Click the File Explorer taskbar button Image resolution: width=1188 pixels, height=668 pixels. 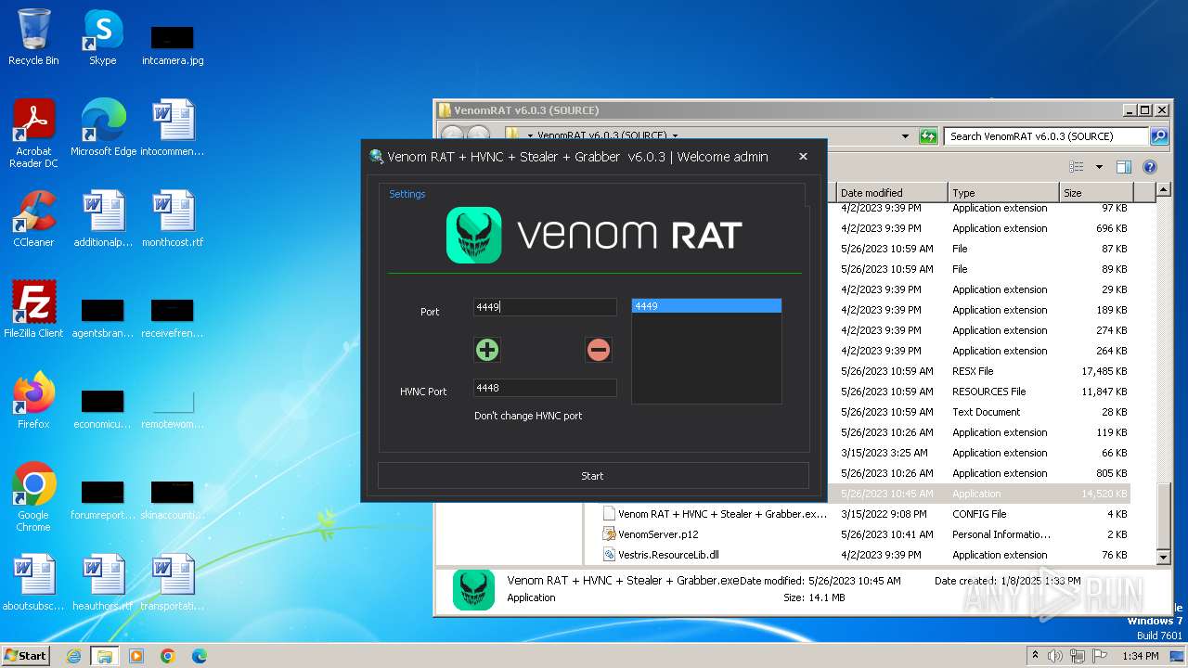pyautogui.click(x=105, y=656)
